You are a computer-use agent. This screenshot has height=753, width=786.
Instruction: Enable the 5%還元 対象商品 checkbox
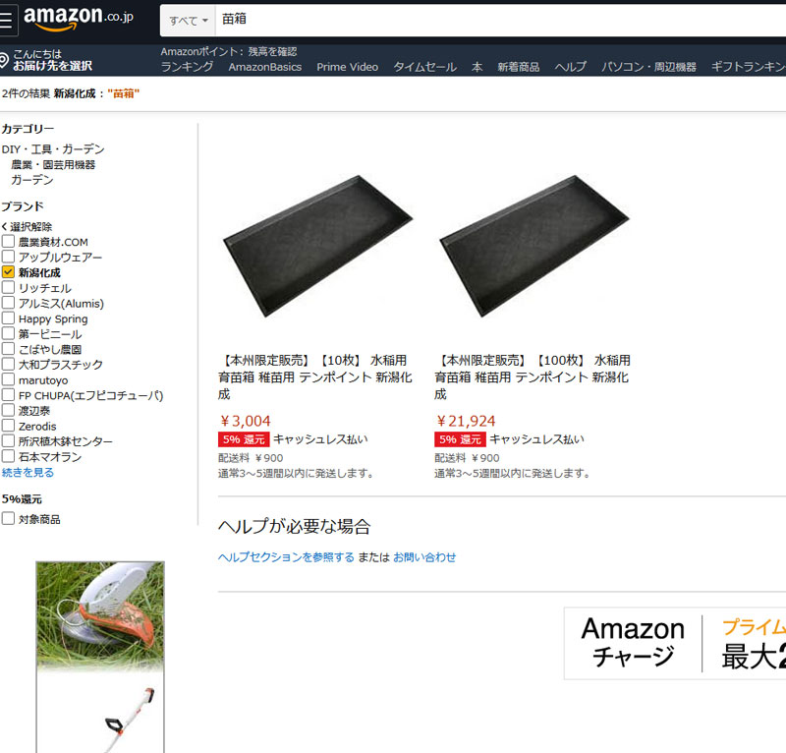[8, 519]
